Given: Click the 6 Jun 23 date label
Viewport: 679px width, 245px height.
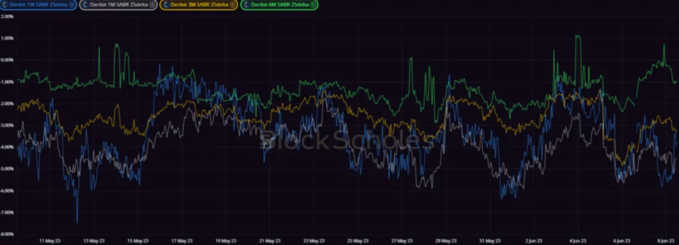Looking at the screenshot, I should (x=622, y=240).
